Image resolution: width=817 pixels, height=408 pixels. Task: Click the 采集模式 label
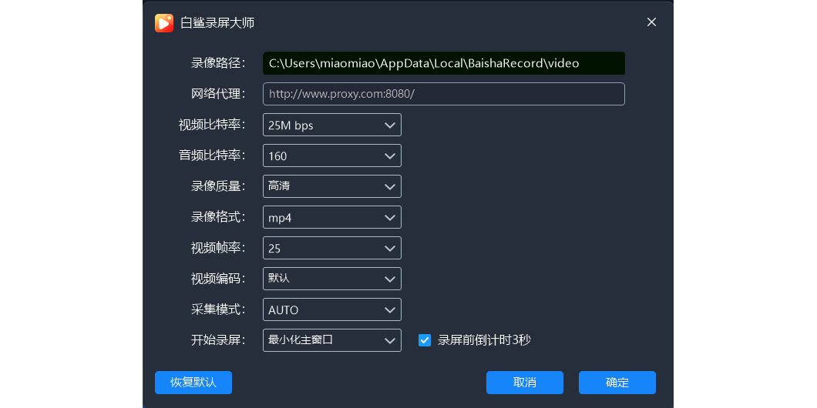pos(218,309)
